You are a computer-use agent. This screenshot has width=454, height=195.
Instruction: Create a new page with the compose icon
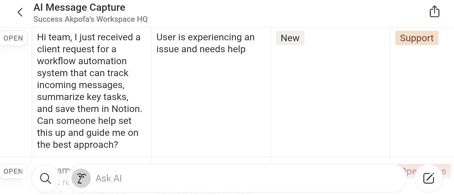(428, 178)
